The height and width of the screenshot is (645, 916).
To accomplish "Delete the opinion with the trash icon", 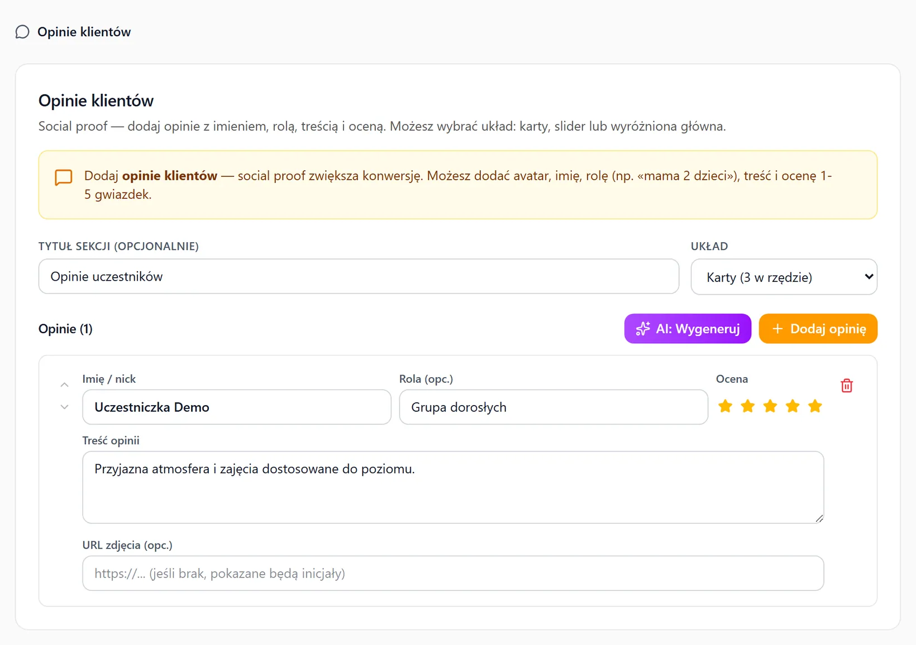I will [846, 386].
